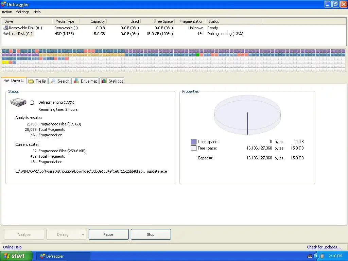Click the Remaining time: 2 hours text

58,109
